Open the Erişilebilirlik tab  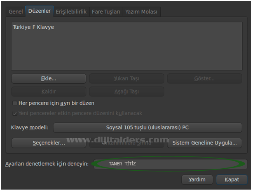(x=71, y=12)
